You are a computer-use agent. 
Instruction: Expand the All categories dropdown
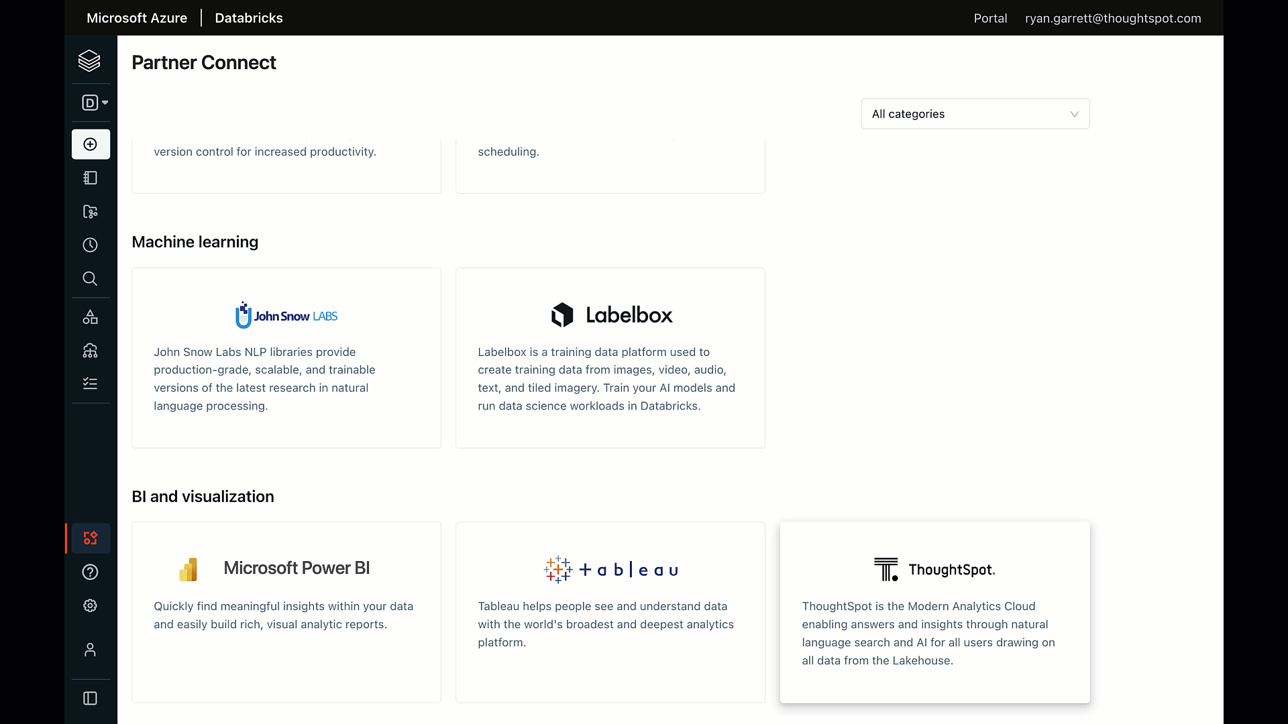coord(975,114)
